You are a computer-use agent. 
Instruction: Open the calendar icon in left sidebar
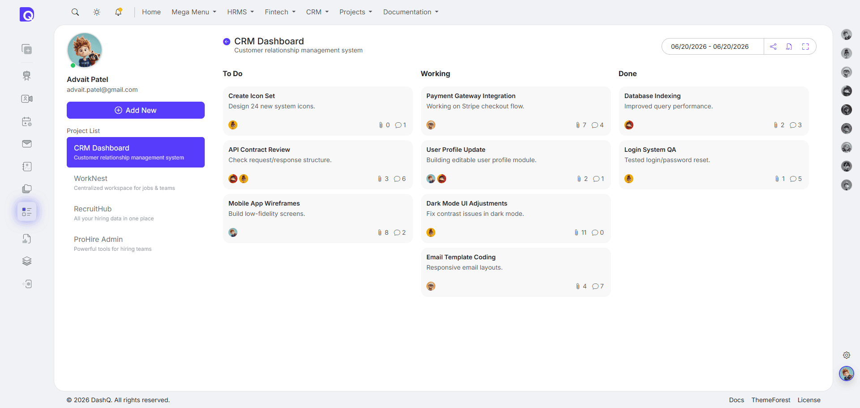coord(27,121)
